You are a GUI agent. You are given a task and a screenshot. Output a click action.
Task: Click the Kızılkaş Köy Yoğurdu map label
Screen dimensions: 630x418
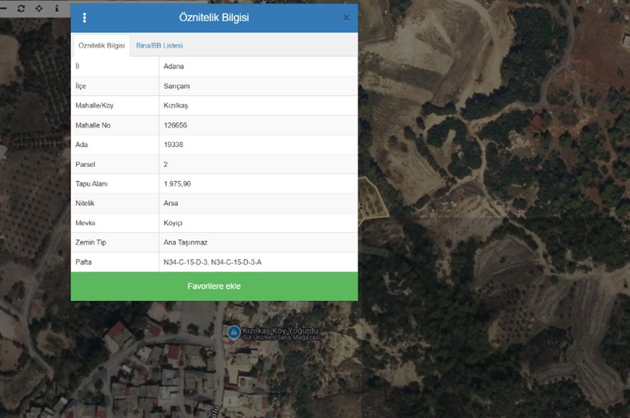coord(280,331)
